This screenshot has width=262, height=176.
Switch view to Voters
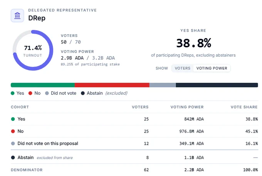pyautogui.click(x=183, y=68)
